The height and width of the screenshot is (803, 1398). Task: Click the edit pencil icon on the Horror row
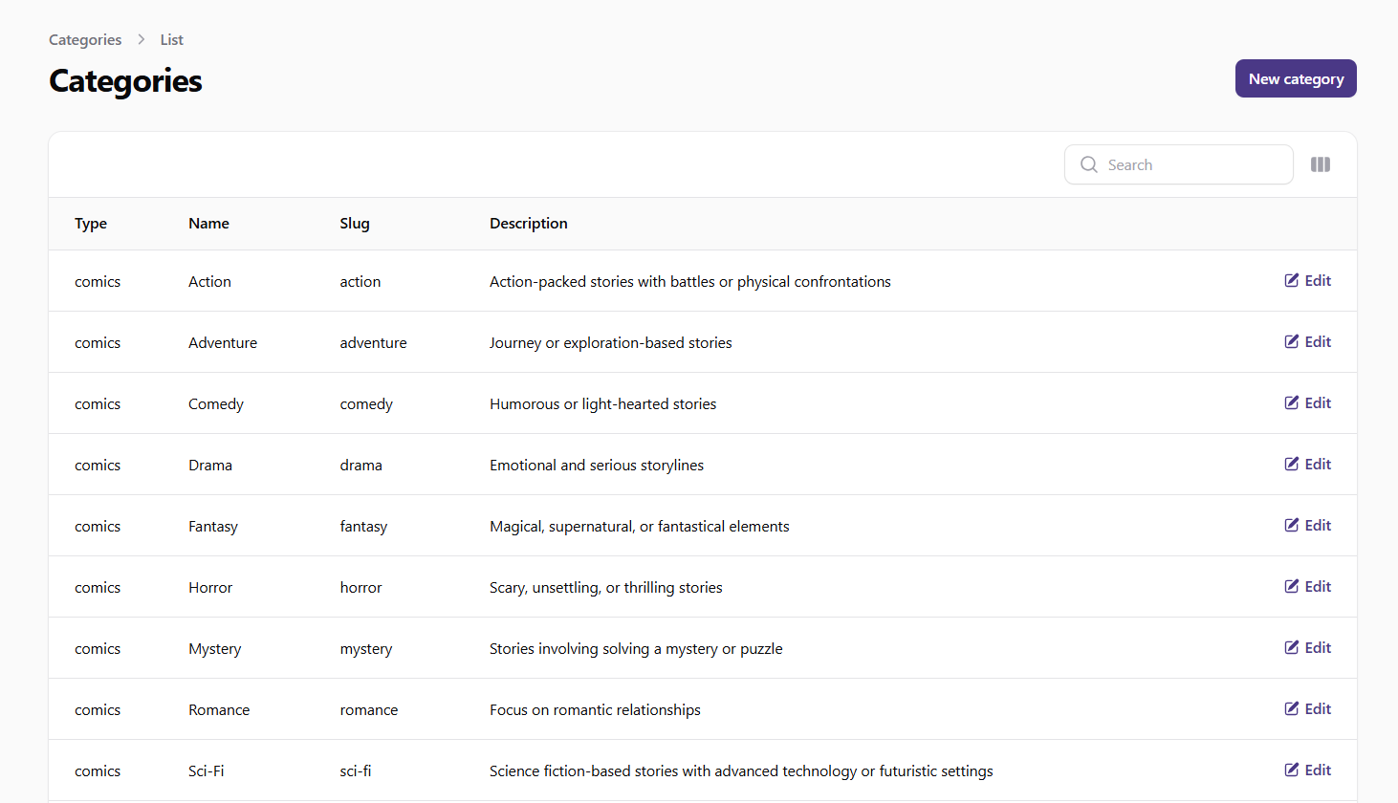tap(1291, 586)
